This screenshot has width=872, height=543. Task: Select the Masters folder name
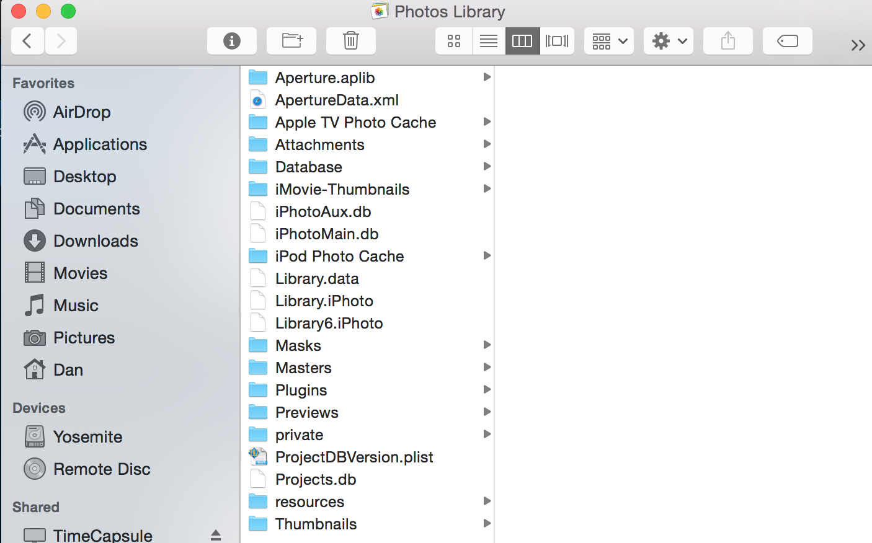tap(303, 368)
